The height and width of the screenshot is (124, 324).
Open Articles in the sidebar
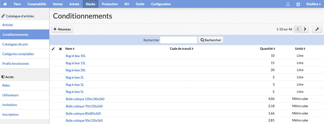[25, 25]
